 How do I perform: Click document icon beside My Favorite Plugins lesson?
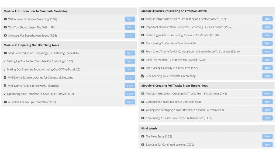pos(5,86)
